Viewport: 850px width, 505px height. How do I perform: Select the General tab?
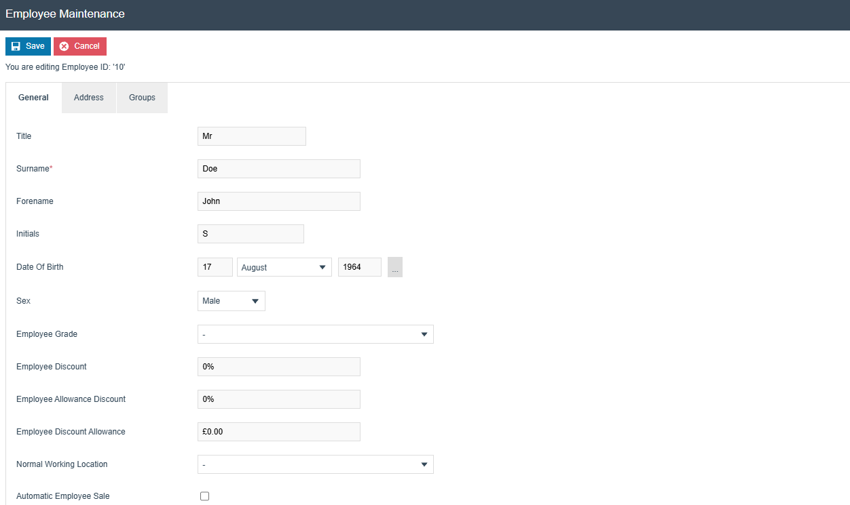pos(33,98)
